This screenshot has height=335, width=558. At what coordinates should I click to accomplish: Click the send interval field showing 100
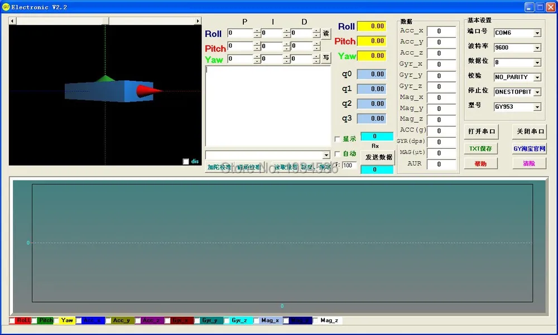tap(349, 166)
